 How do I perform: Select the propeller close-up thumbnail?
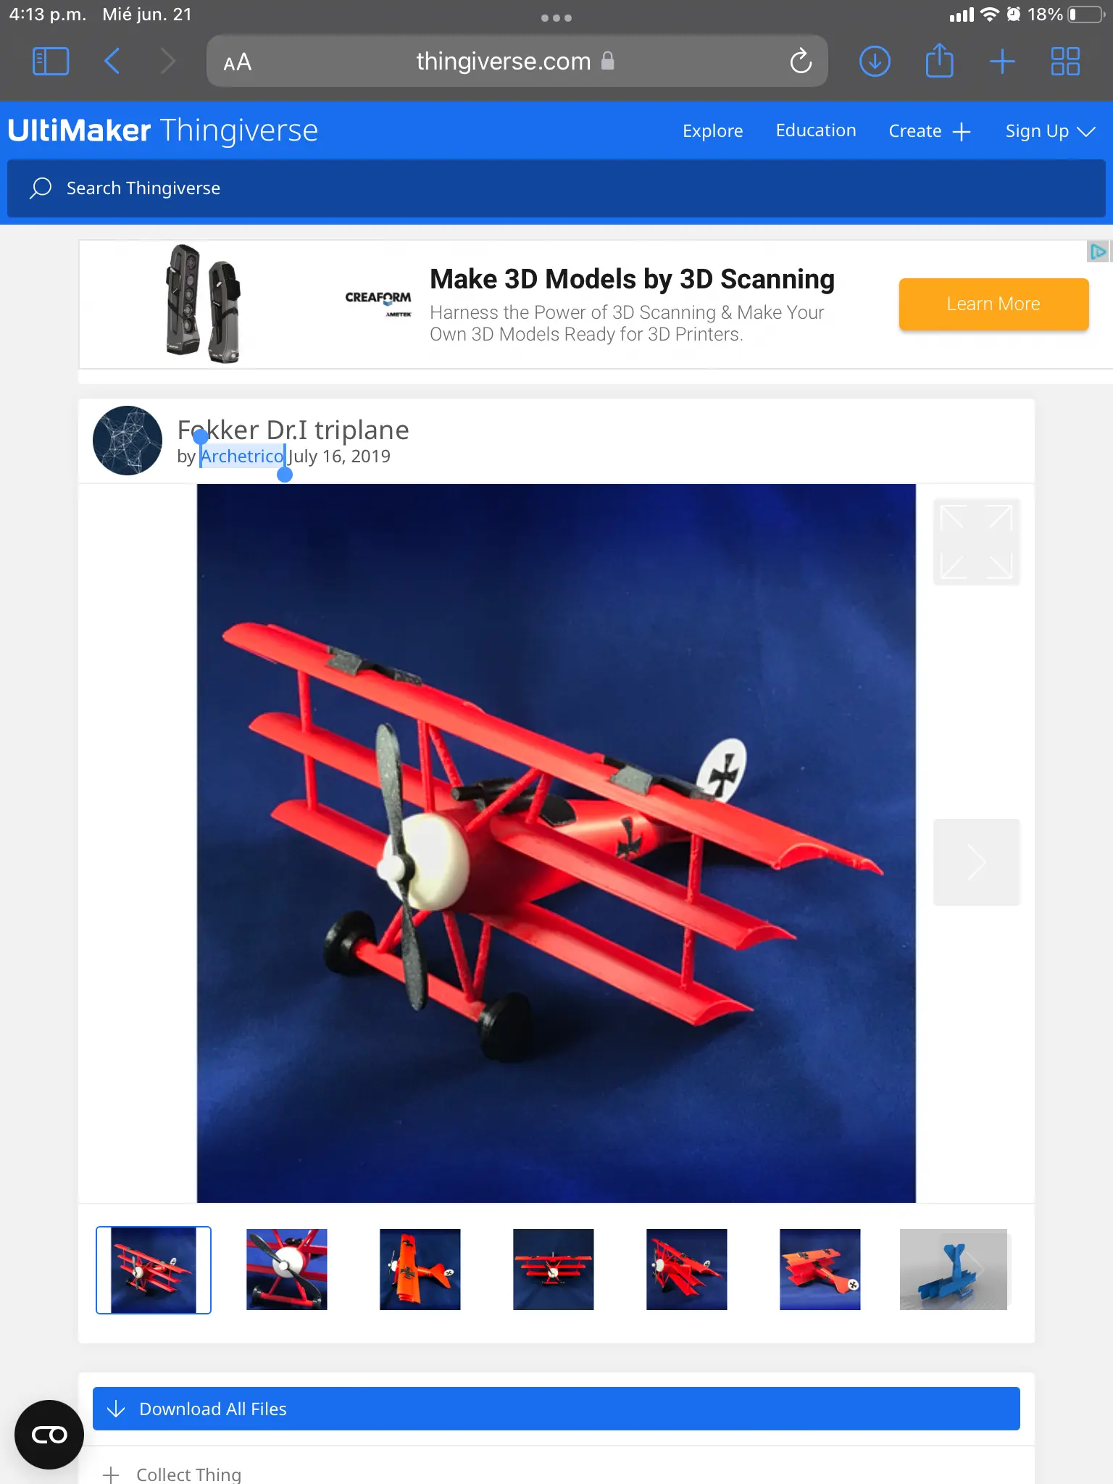tap(287, 1270)
